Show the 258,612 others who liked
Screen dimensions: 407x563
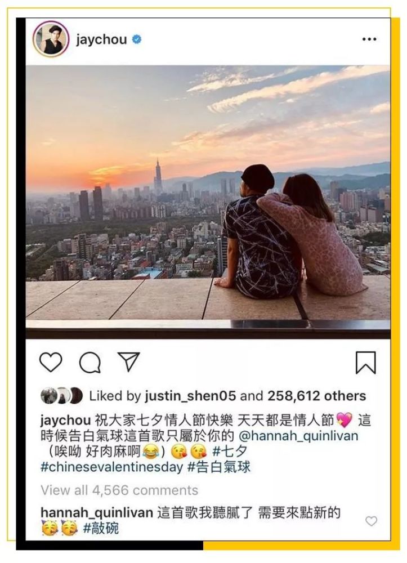coord(316,396)
